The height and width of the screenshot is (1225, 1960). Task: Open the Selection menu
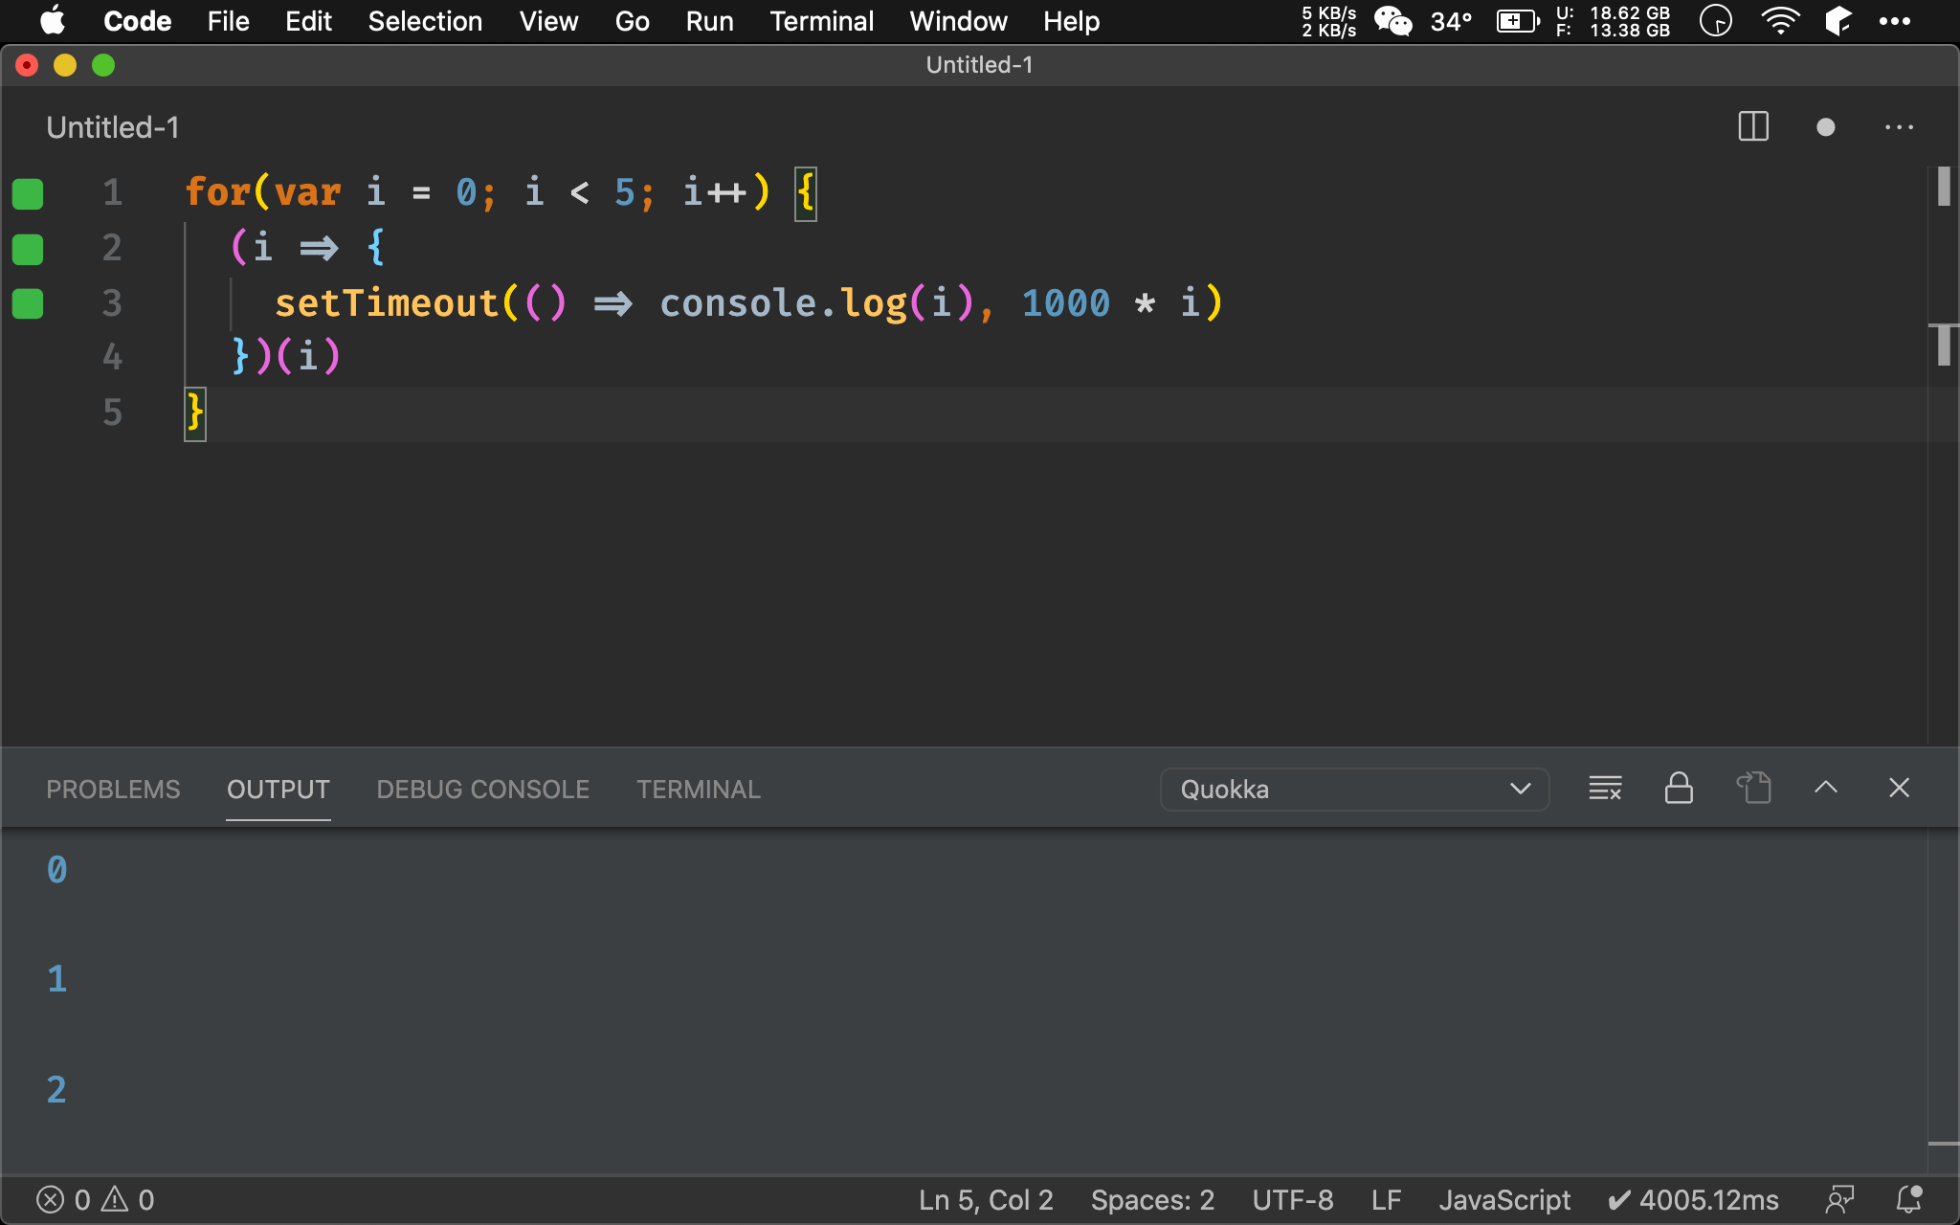(425, 21)
